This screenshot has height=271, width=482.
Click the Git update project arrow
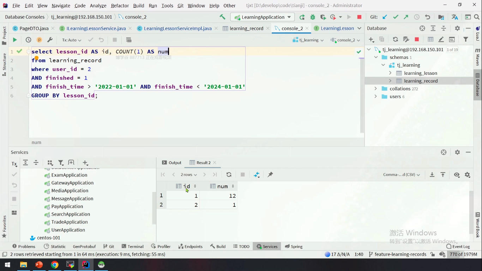(385, 17)
